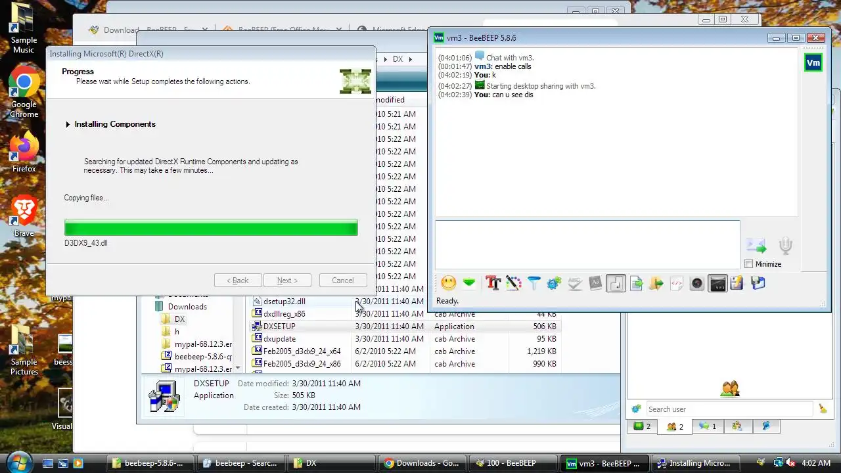
Task: Open the blue network tab in BeeBEEP
Action: 765,426
